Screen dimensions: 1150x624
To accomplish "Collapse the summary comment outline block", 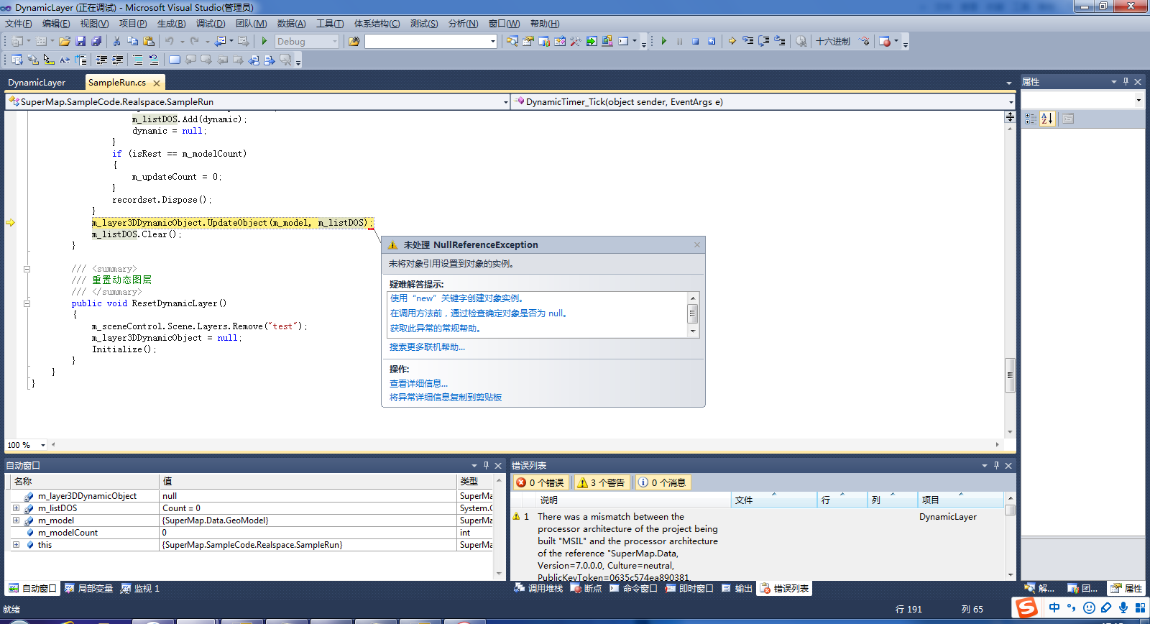I will click(27, 269).
